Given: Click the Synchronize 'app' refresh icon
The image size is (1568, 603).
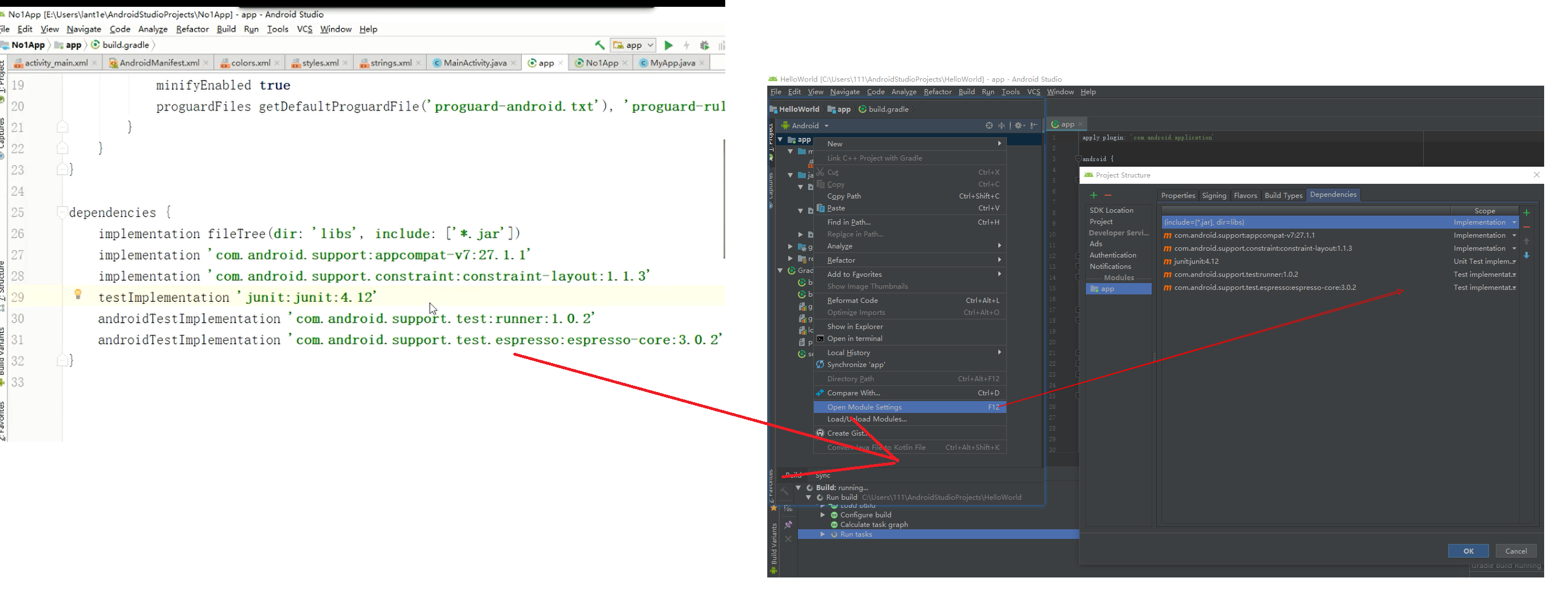Looking at the screenshot, I should pos(821,365).
